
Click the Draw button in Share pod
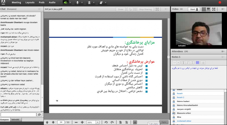[x=121, y=9]
